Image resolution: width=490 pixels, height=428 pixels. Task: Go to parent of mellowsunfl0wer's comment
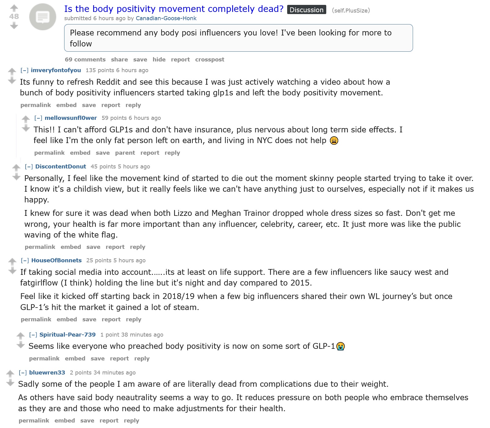tap(125, 153)
